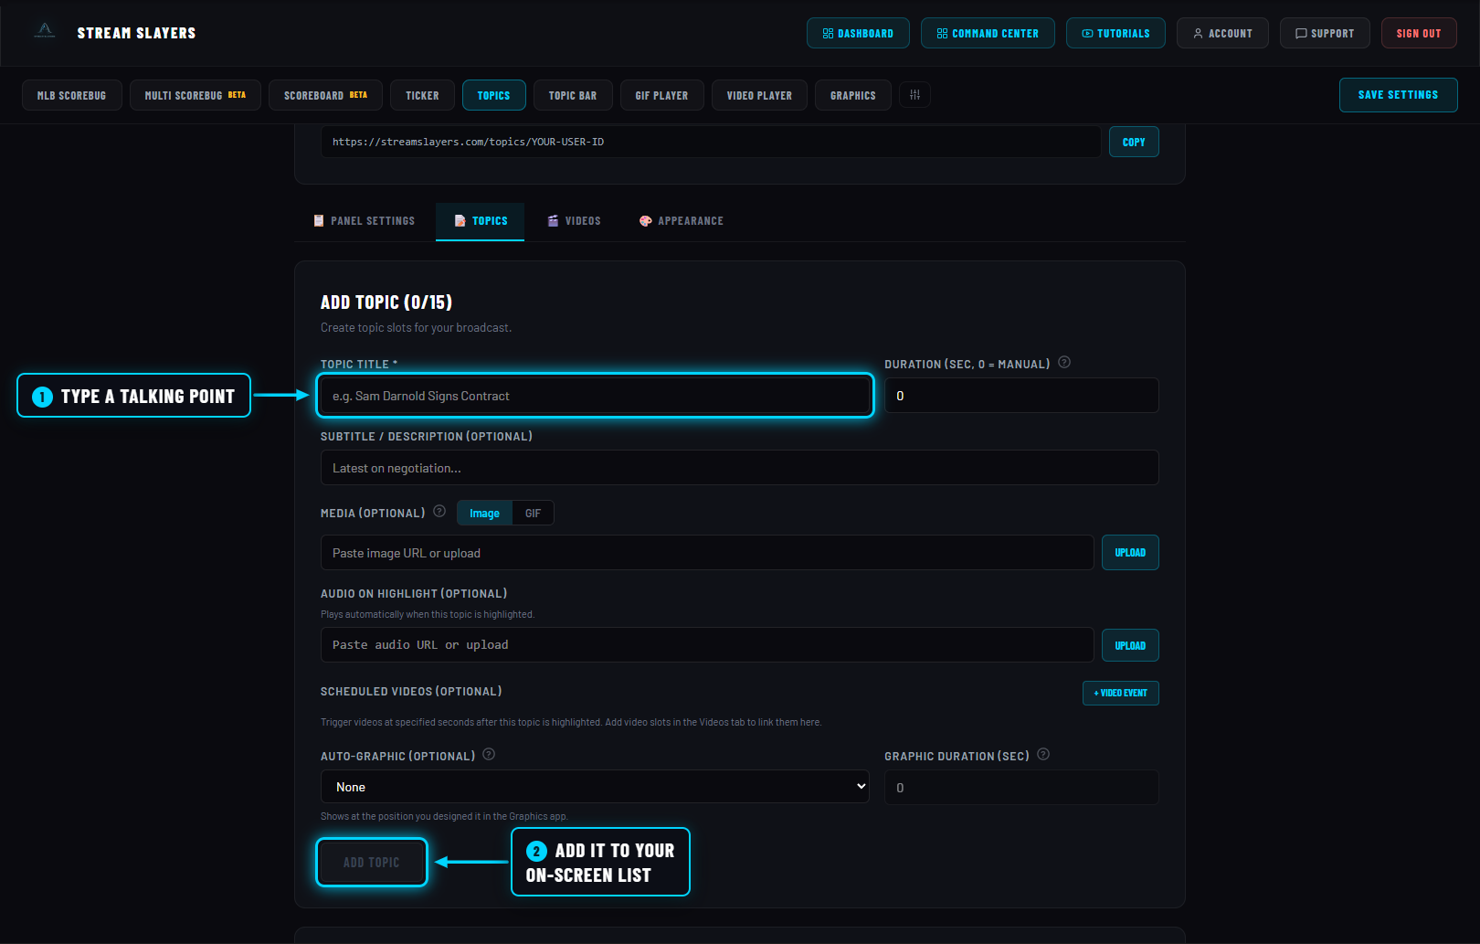Click the Paste image URL field

pyautogui.click(x=707, y=553)
